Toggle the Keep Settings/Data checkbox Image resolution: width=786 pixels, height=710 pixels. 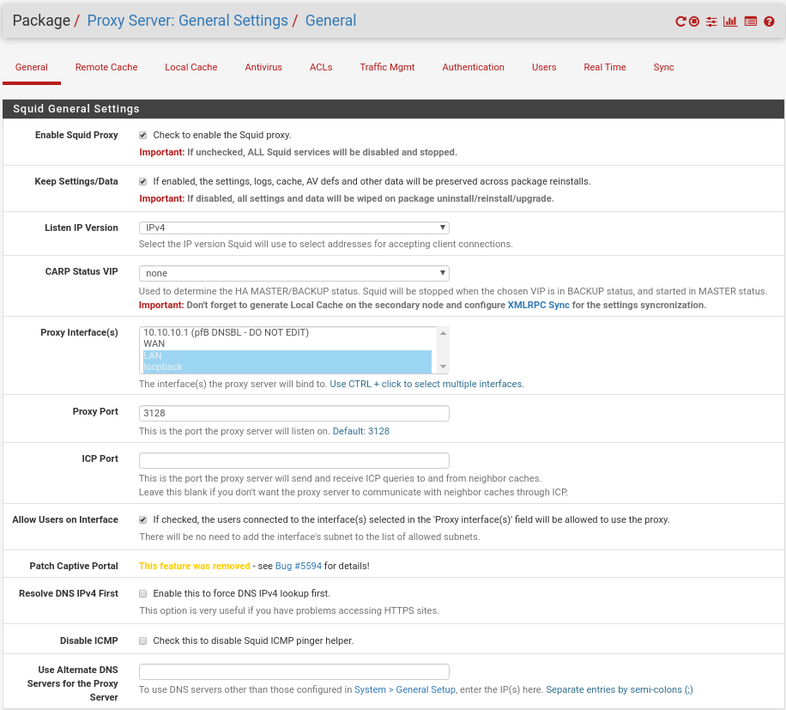tap(142, 181)
